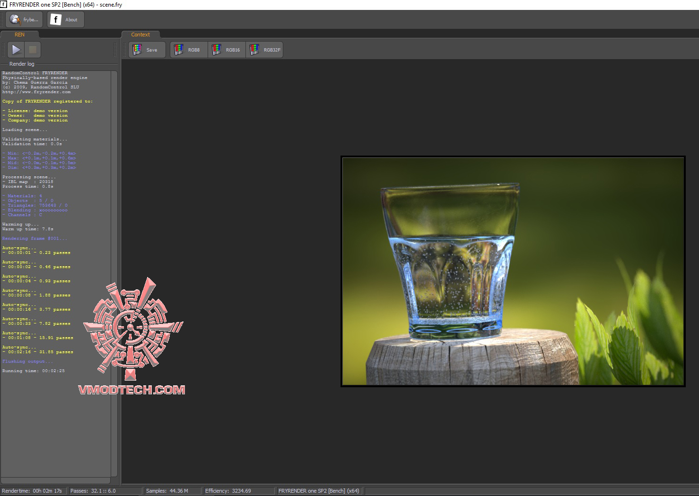Click the Rendertime status bar entry

click(x=32, y=491)
